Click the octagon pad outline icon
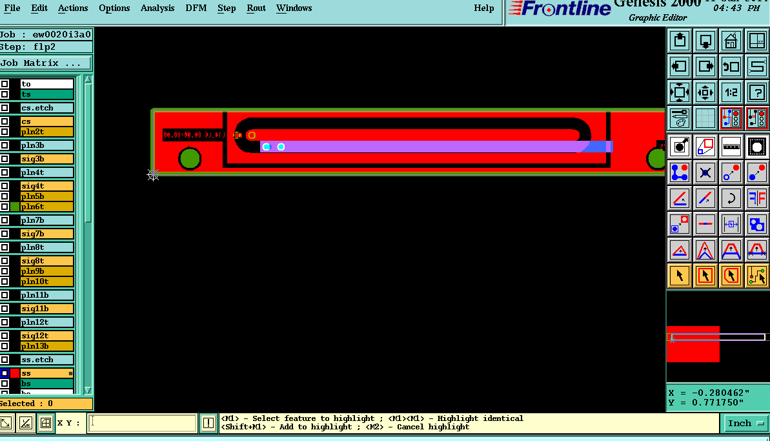Image resolution: width=770 pixels, height=441 pixels. [756, 147]
